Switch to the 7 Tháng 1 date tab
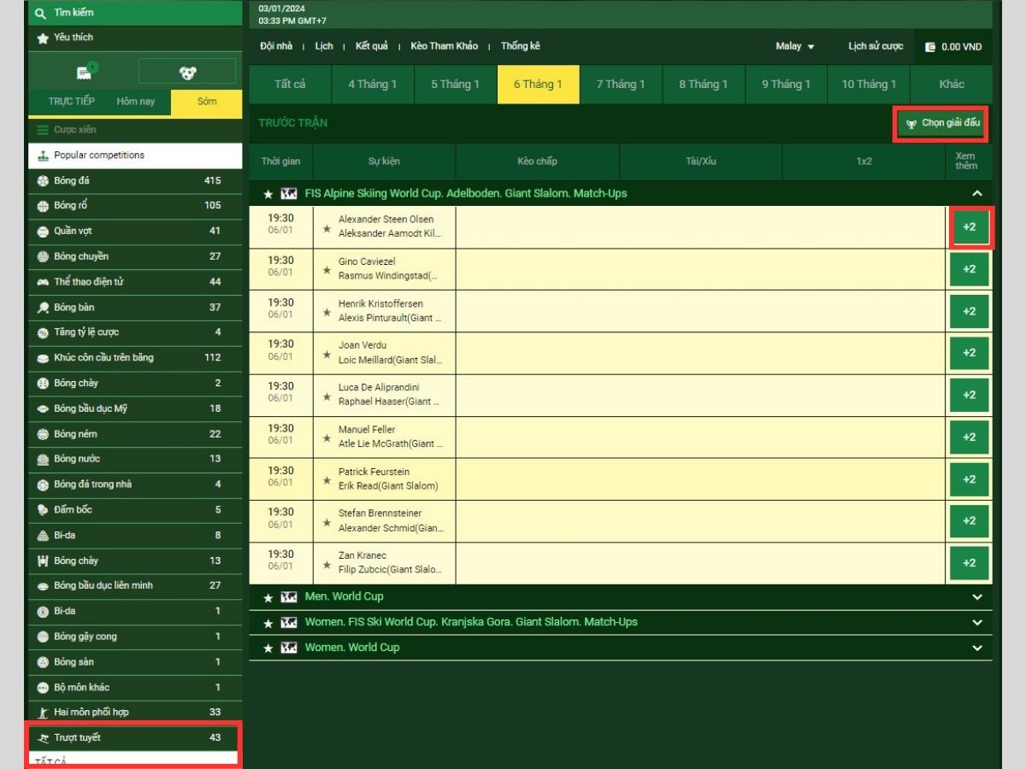The width and height of the screenshot is (1026, 769). [621, 85]
